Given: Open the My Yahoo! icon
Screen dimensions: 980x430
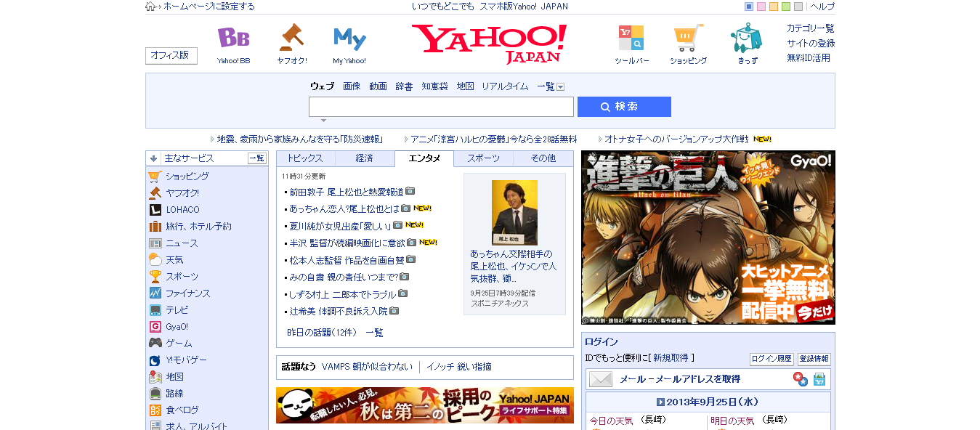Looking at the screenshot, I should coord(349,38).
